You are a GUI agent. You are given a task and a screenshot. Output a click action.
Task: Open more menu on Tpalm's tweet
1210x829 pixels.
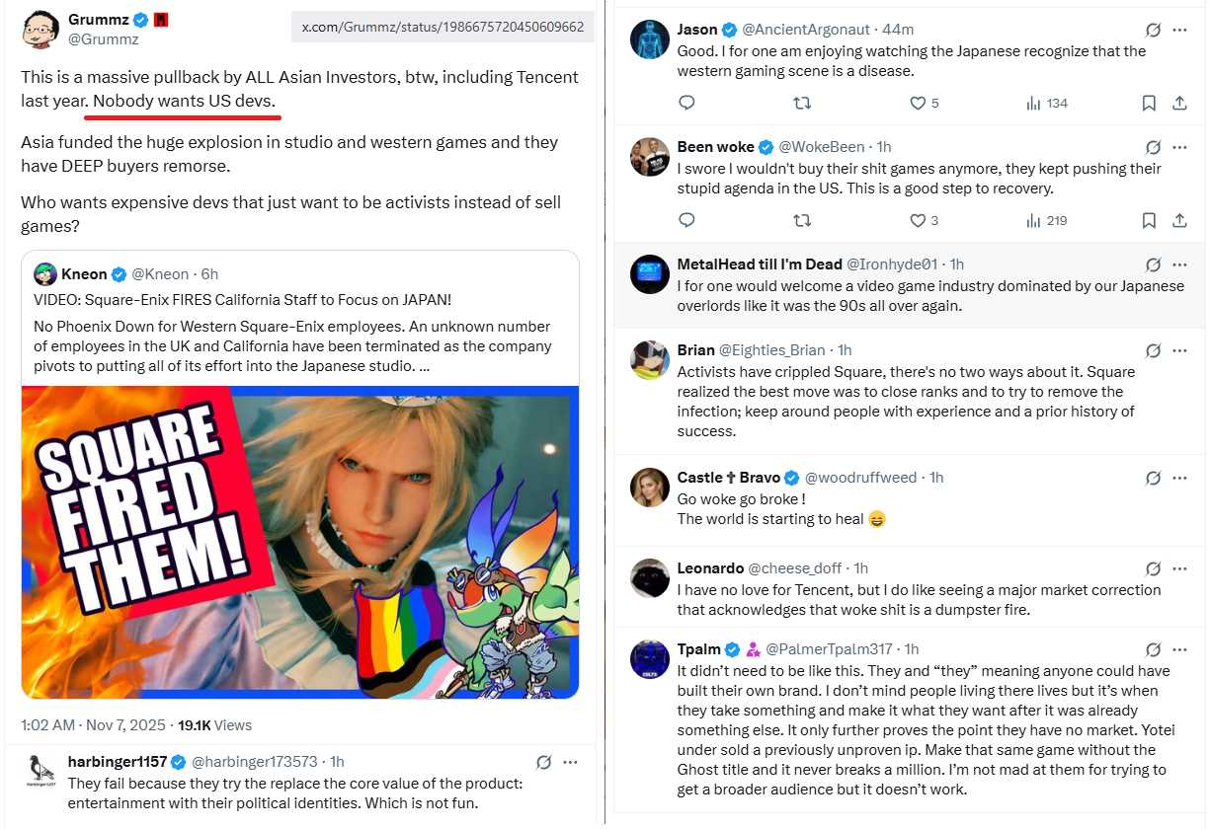tap(1179, 649)
